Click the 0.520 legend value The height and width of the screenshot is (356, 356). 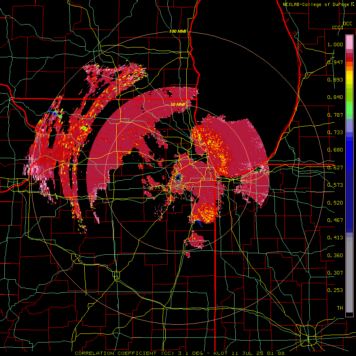tap(335, 203)
